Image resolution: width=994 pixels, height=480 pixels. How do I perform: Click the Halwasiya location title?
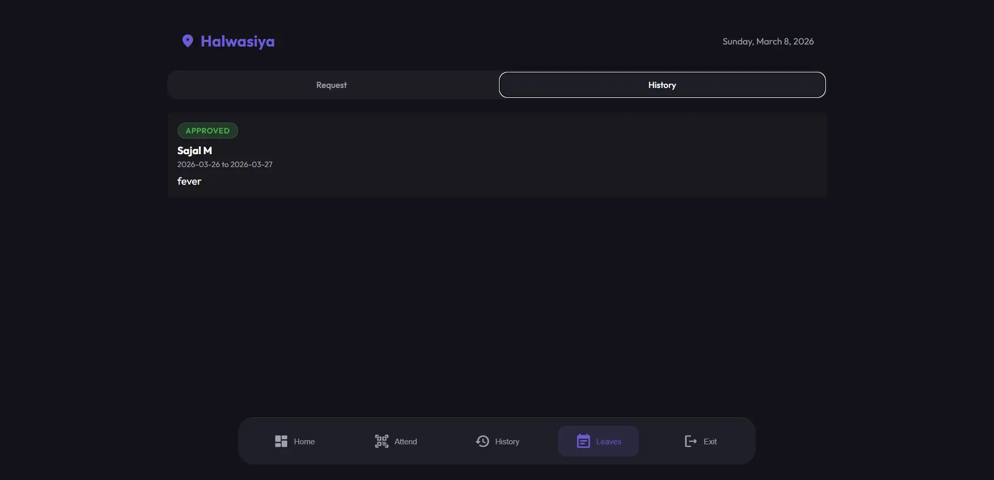coord(238,41)
